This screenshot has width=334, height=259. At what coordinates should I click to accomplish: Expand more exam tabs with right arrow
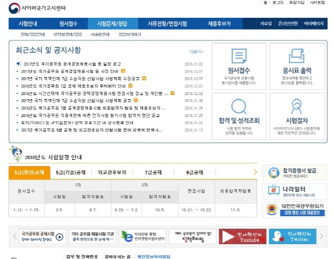point(255,172)
